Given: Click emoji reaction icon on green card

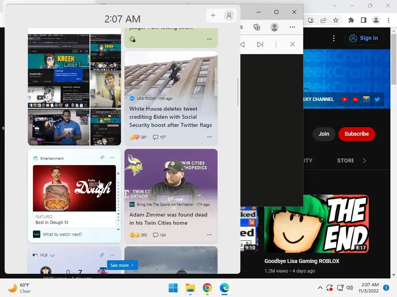Looking at the screenshot, I should pos(133,39).
